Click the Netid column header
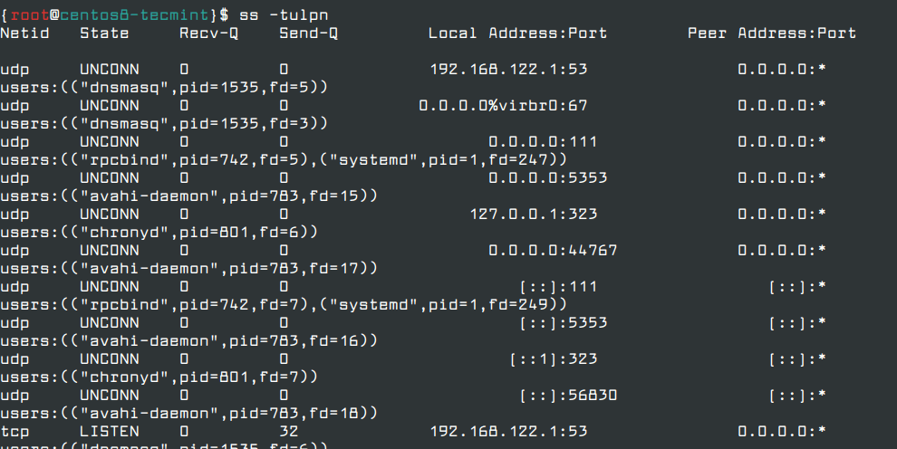 (24, 33)
